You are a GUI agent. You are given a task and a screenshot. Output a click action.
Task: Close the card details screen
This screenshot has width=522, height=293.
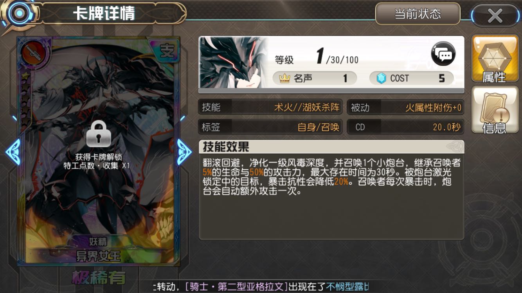(495, 16)
